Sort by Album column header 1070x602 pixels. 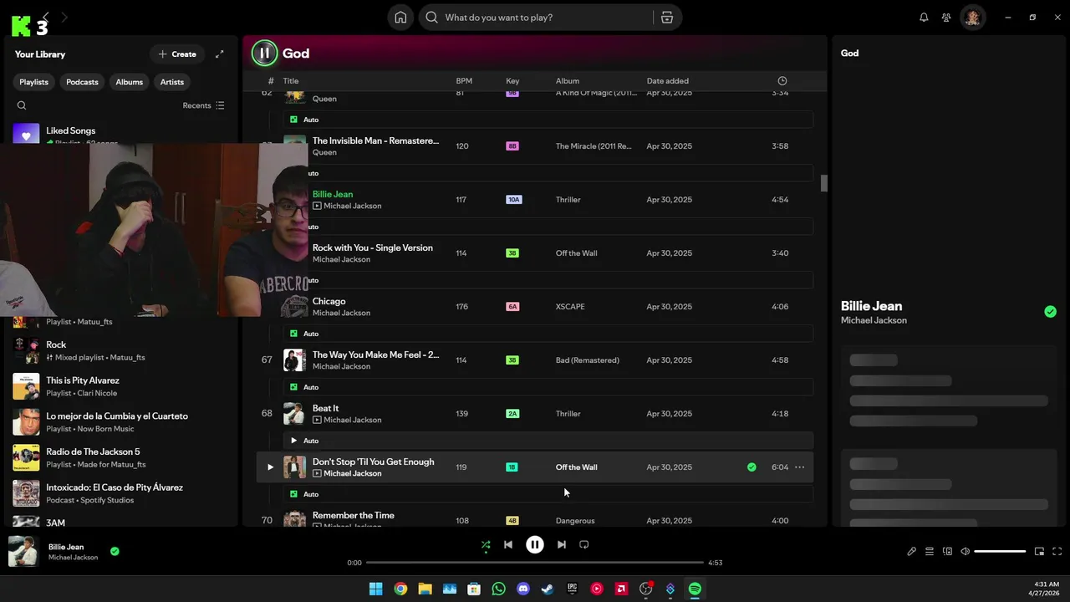tap(568, 81)
